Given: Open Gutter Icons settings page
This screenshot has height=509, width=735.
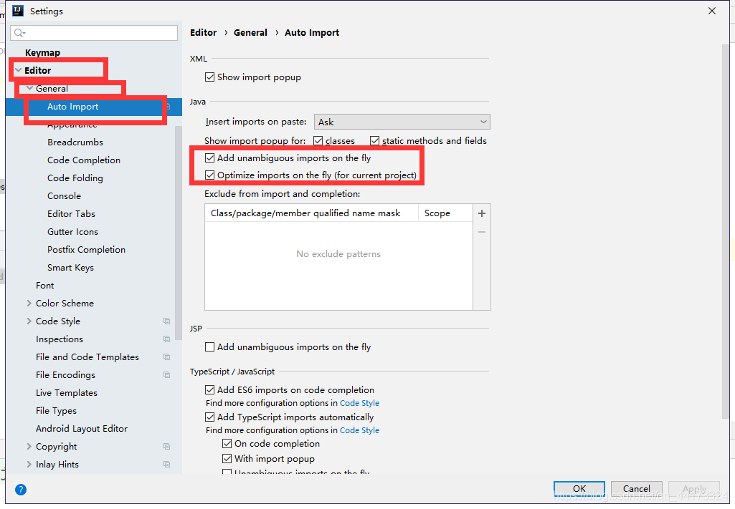Looking at the screenshot, I should click(x=72, y=231).
